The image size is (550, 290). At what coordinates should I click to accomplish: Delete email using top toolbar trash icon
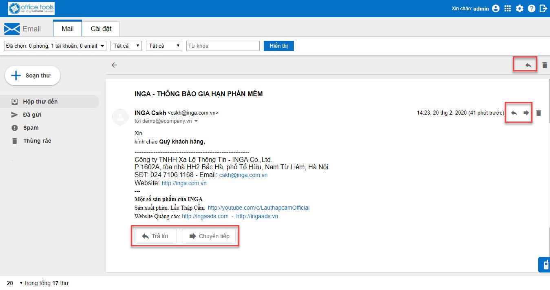[545, 65]
